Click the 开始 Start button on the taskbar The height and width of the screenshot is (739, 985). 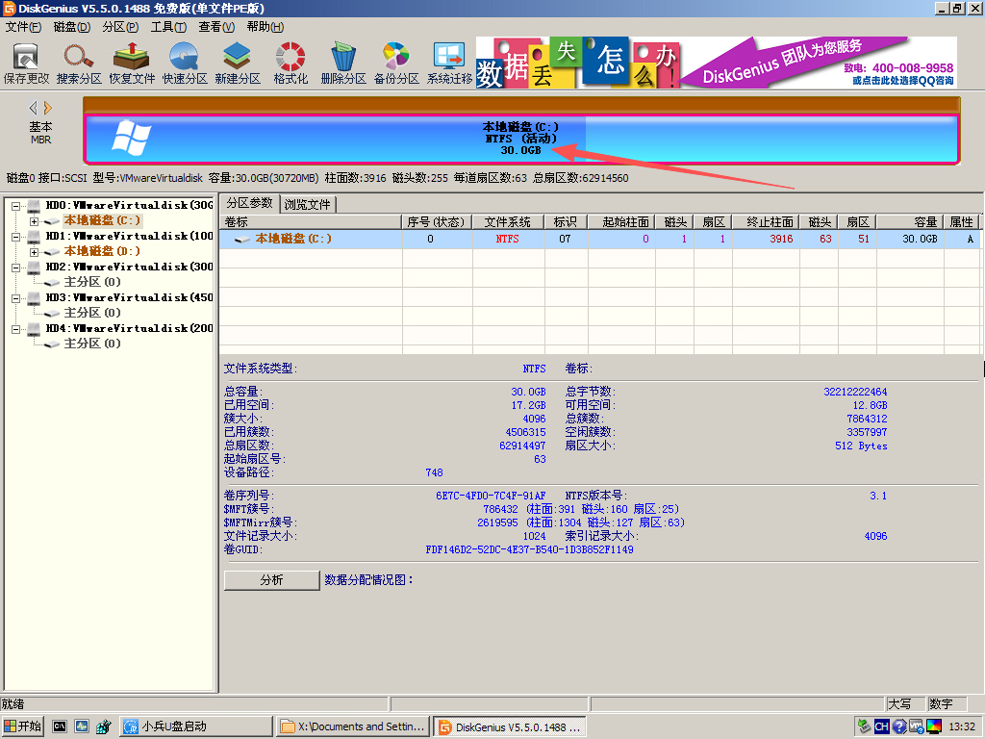point(23,726)
